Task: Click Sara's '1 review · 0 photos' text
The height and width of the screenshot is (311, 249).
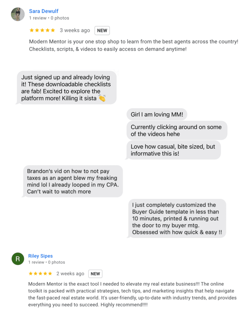Action: pyautogui.click(x=49, y=18)
